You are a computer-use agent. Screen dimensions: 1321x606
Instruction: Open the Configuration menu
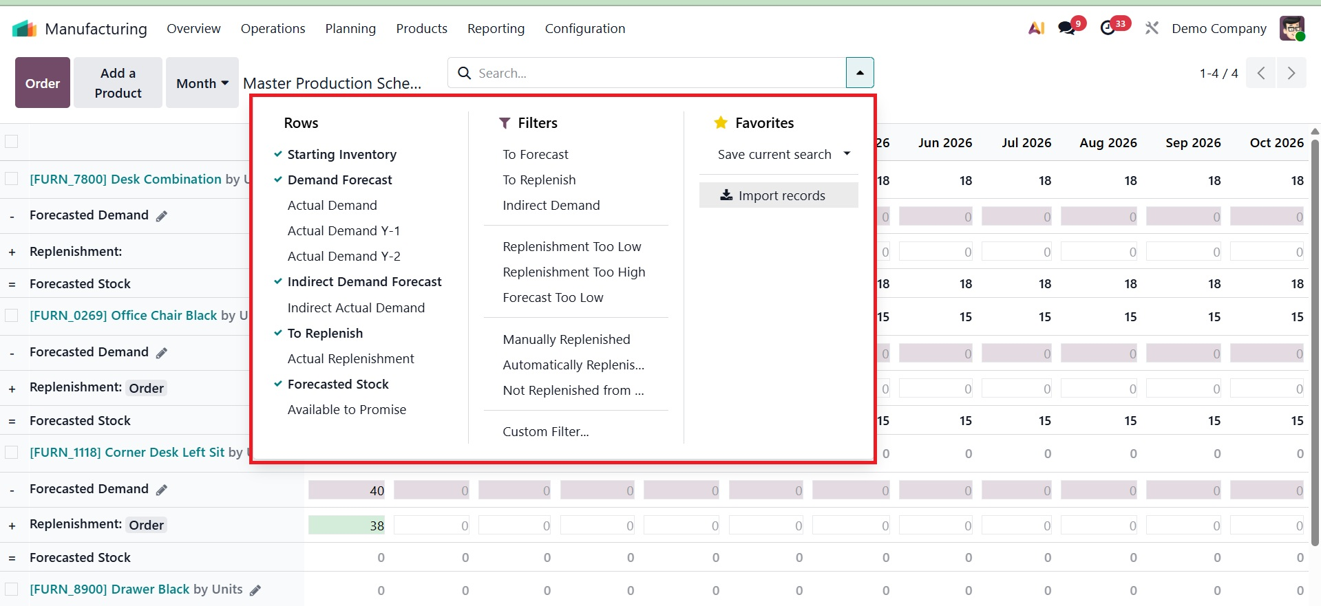(584, 29)
